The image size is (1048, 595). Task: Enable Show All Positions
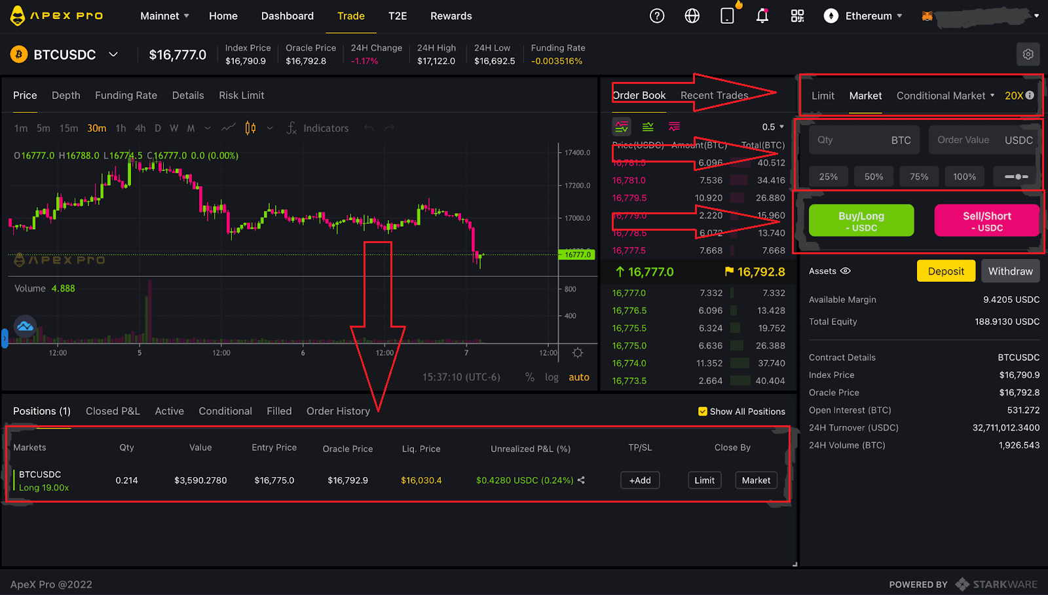pos(702,412)
